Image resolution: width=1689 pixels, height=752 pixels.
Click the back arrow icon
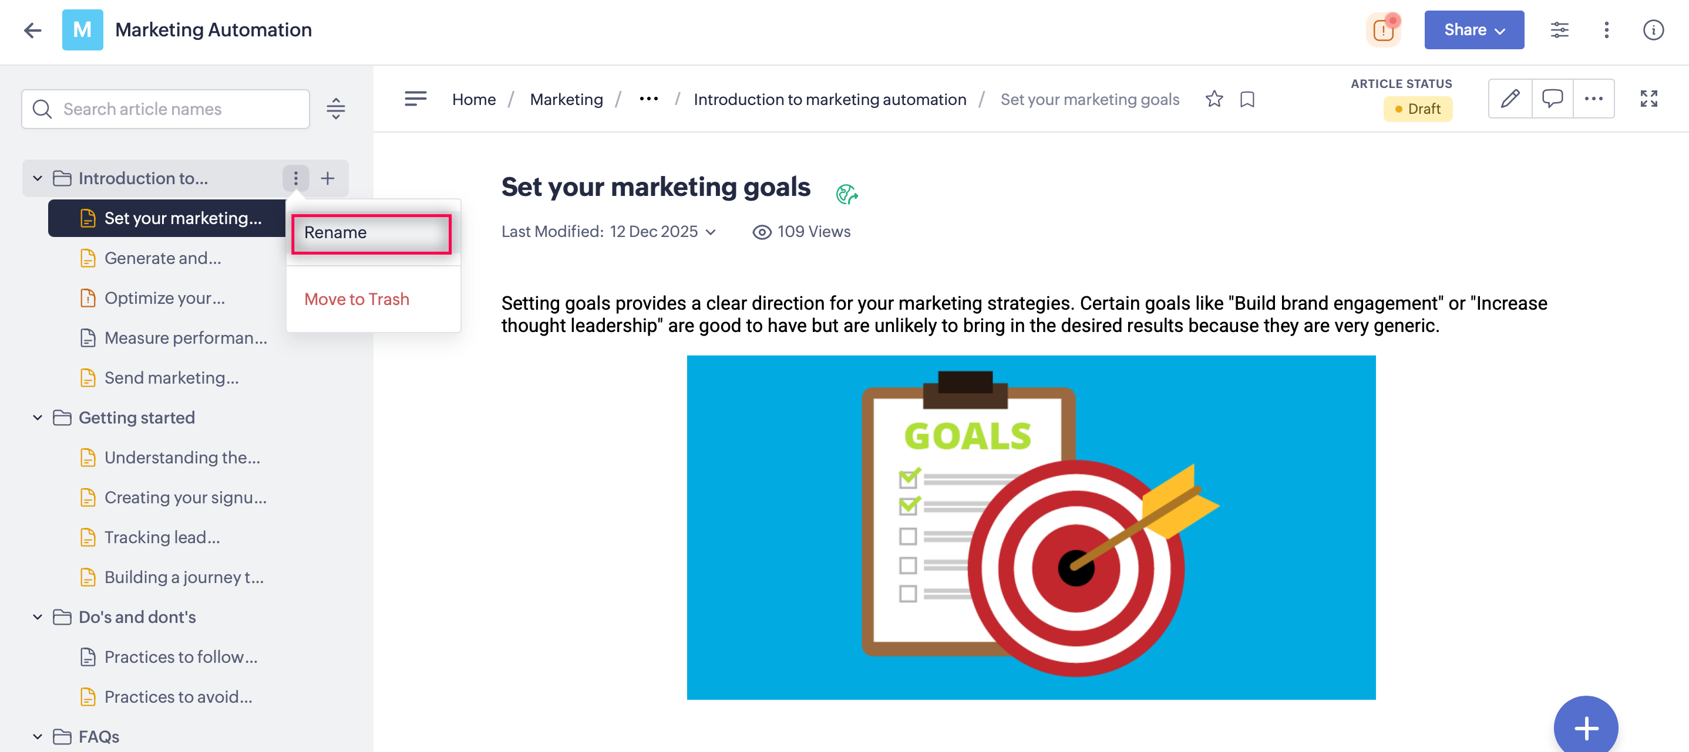click(x=32, y=30)
